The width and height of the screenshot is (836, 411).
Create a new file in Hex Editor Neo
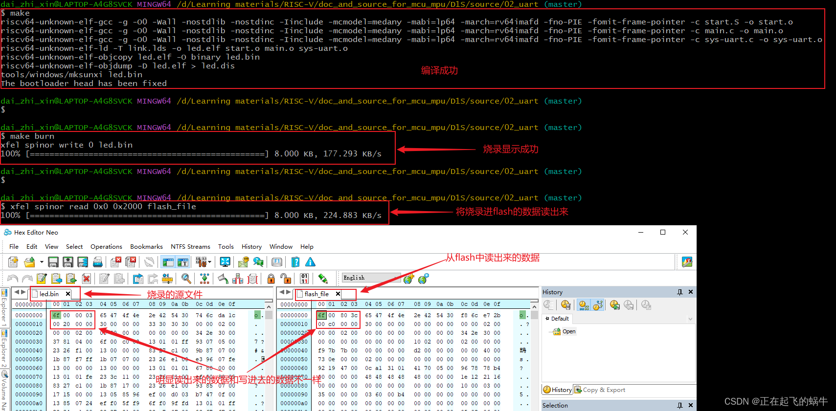[x=13, y=262]
